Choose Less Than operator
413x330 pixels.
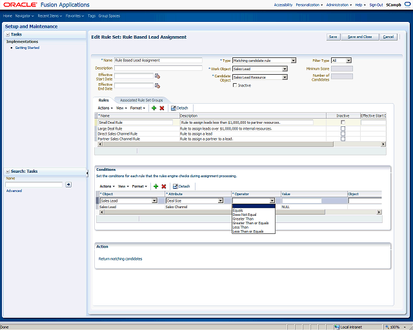point(254,228)
